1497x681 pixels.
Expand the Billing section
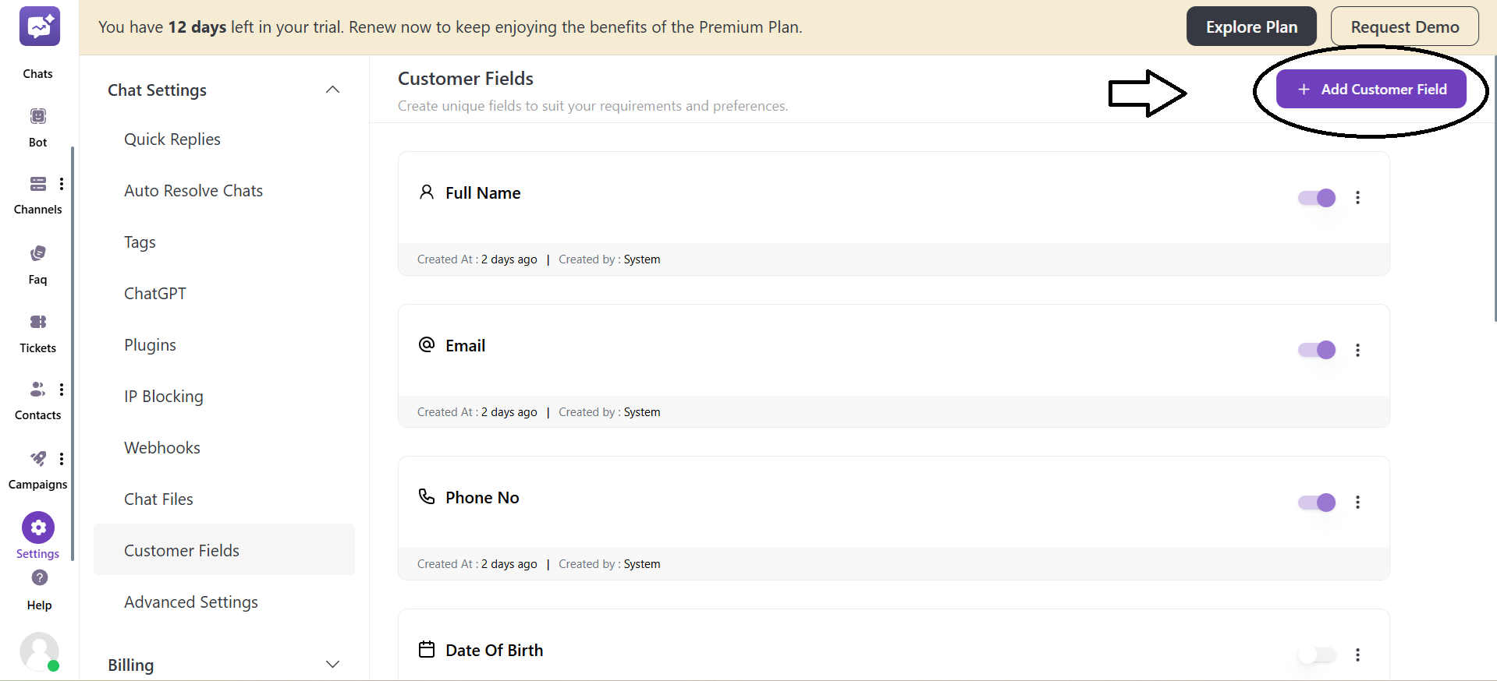pyautogui.click(x=332, y=664)
